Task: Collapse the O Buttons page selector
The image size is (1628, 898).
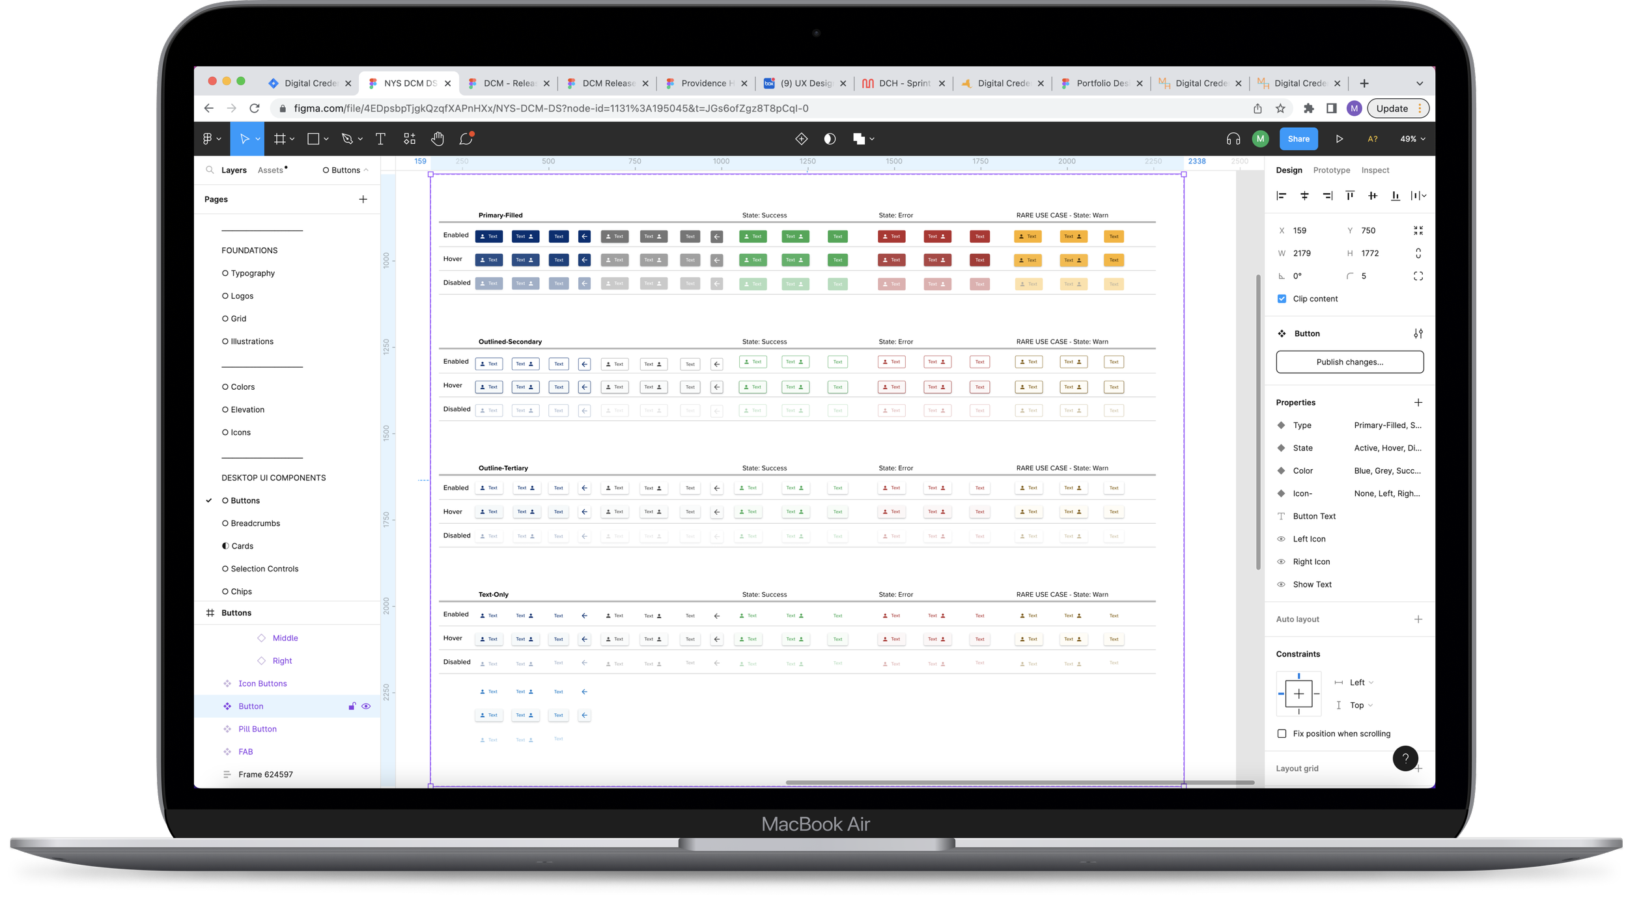Action: pyautogui.click(x=346, y=170)
